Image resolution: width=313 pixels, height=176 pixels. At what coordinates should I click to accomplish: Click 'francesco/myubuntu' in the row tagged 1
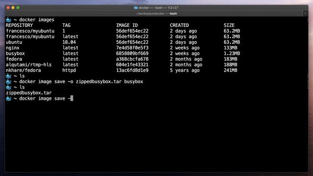point(30,31)
